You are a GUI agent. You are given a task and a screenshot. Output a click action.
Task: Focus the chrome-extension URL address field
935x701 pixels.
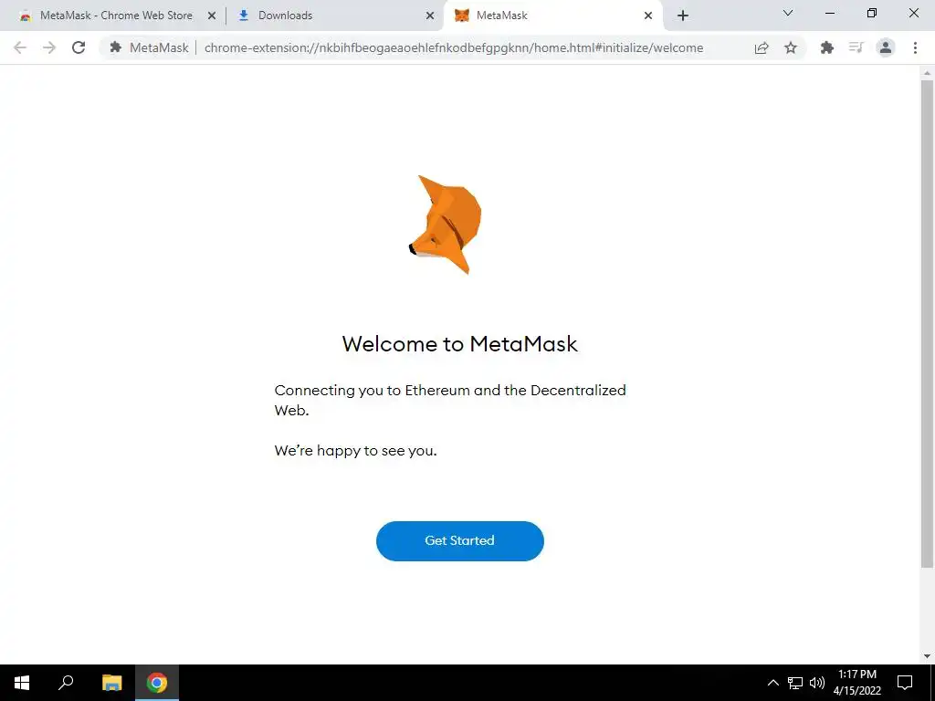pos(454,47)
